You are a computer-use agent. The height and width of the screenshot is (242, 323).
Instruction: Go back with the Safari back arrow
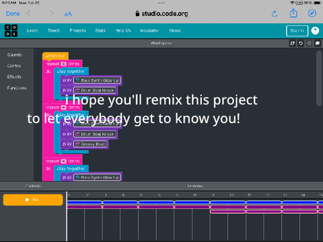[28, 13]
